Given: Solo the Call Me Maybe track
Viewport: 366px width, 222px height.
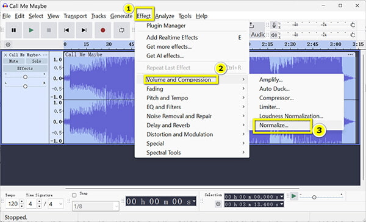Looking at the screenshot, I should point(37,61).
